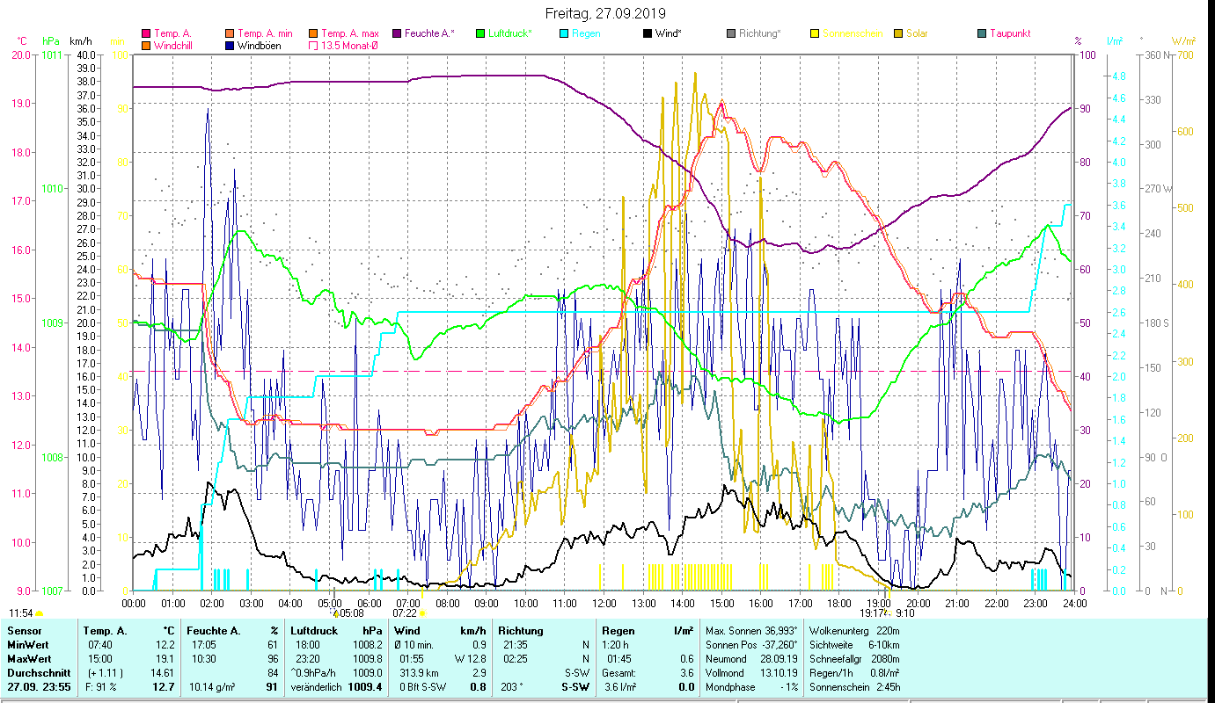Select the km/h axis unit at top left
Viewport: 1215px width, 703px height.
(x=80, y=41)
